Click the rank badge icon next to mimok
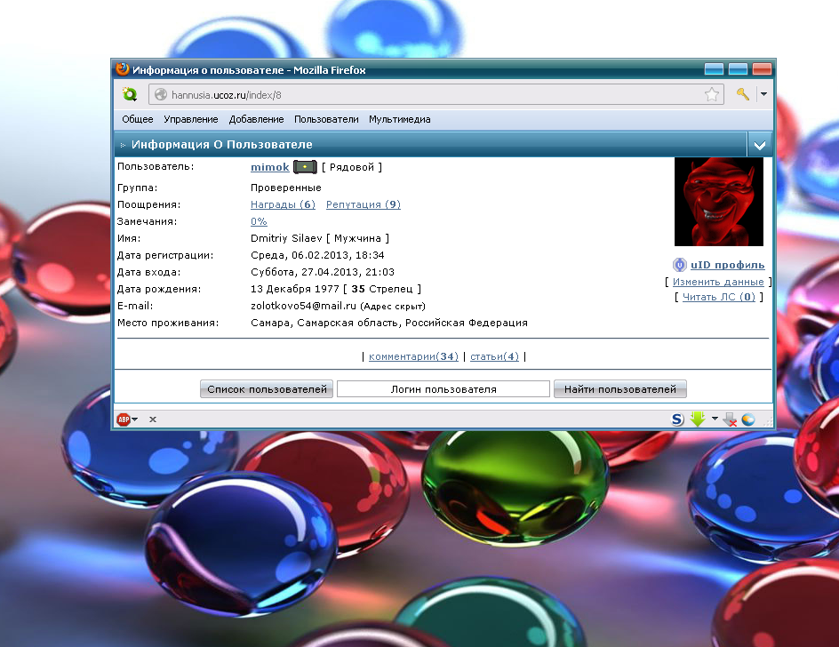Image resolution: width=839 pixels, height=647 pixels. point(305,167)
